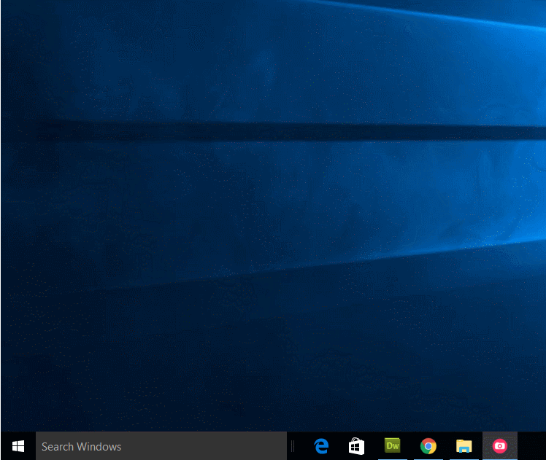Select the pink camera app icon
This screenshot has width=546, height=460.
click(500, 446)
